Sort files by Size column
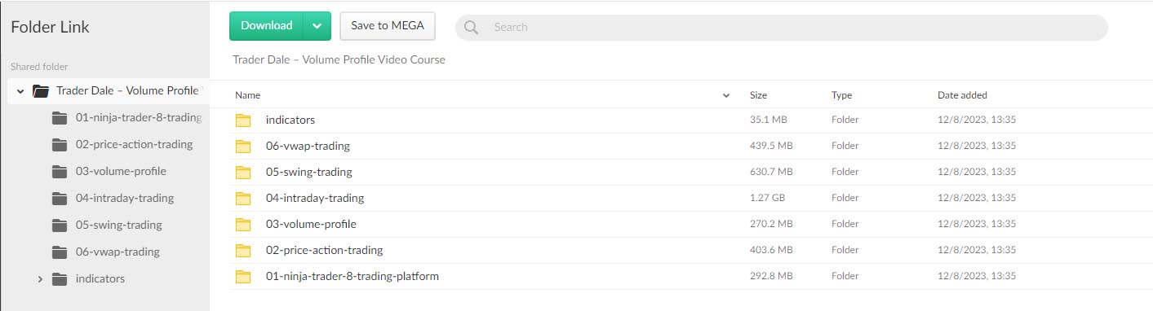The width and height of the screenshot is (1153, 311). 758,95
